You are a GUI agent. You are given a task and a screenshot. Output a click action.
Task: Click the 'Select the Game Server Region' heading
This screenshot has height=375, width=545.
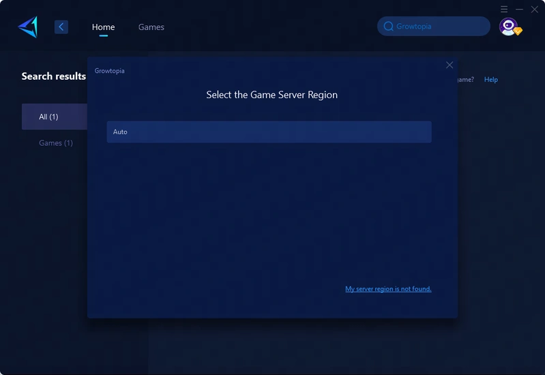[271, 95]
